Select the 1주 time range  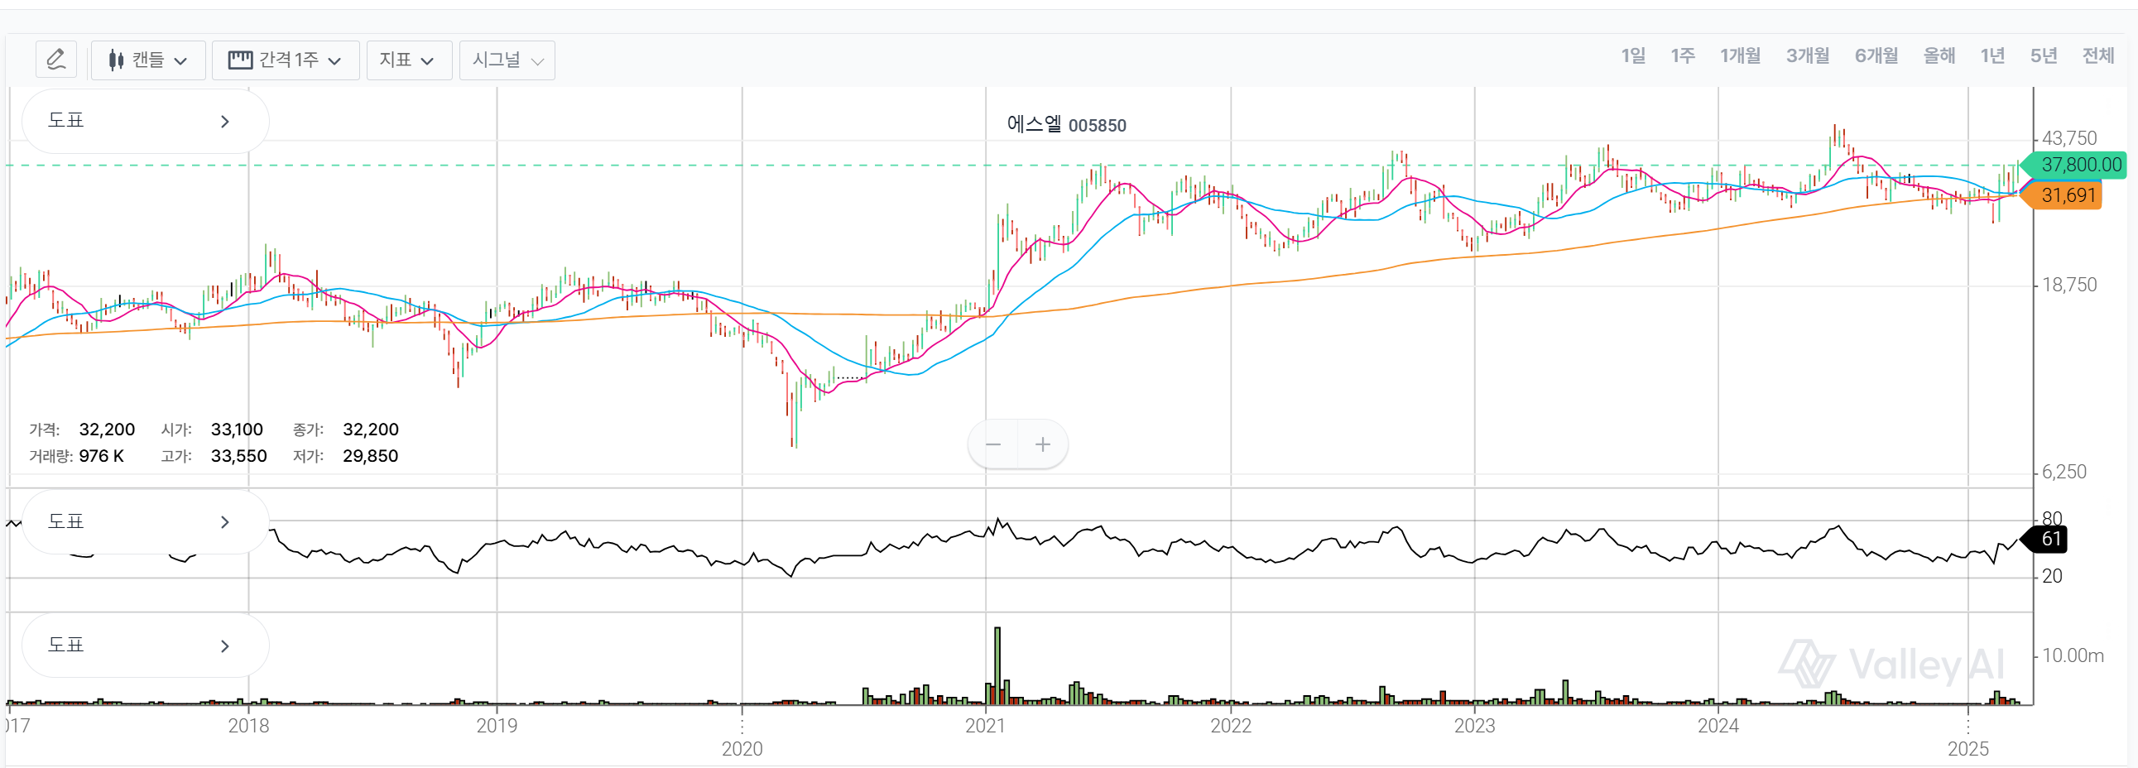[1682, 55]
